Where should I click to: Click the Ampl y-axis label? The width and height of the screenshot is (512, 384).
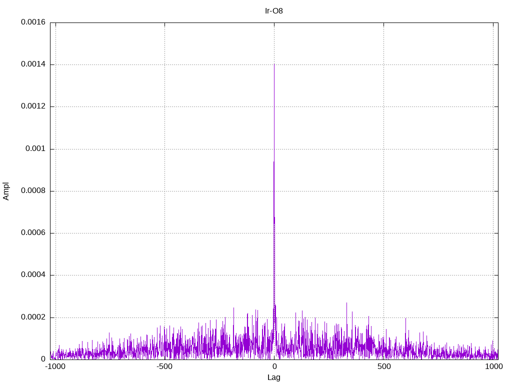[6, 191]
